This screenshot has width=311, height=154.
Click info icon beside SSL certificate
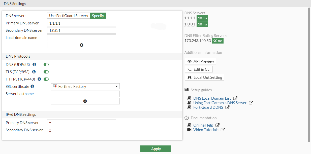(32, 86)
